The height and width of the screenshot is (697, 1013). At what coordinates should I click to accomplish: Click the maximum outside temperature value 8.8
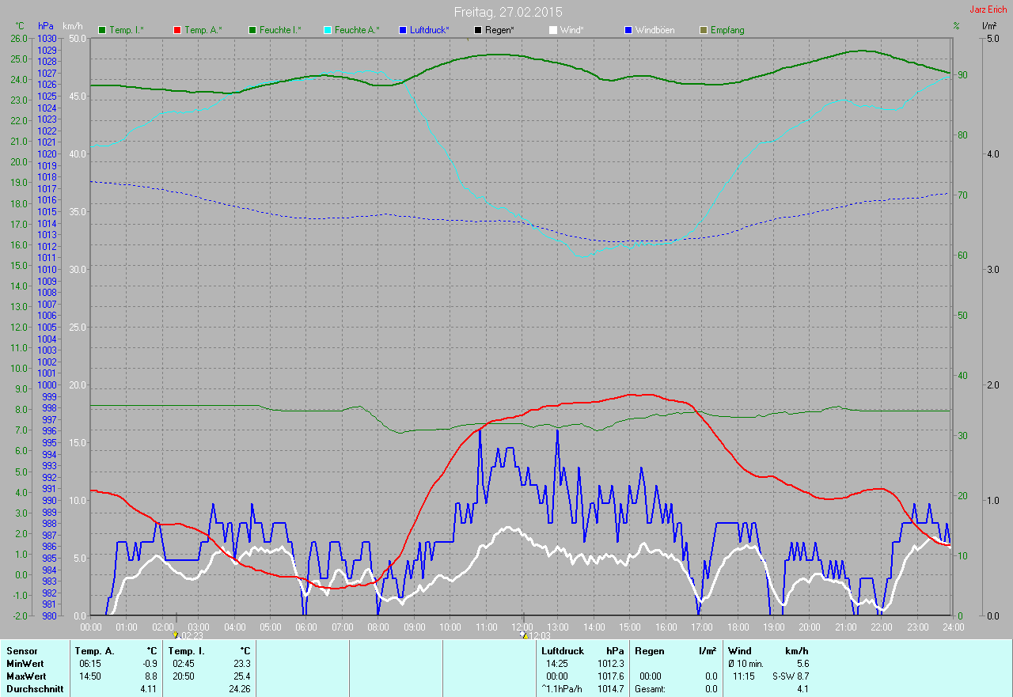click(x=150, y=676)
